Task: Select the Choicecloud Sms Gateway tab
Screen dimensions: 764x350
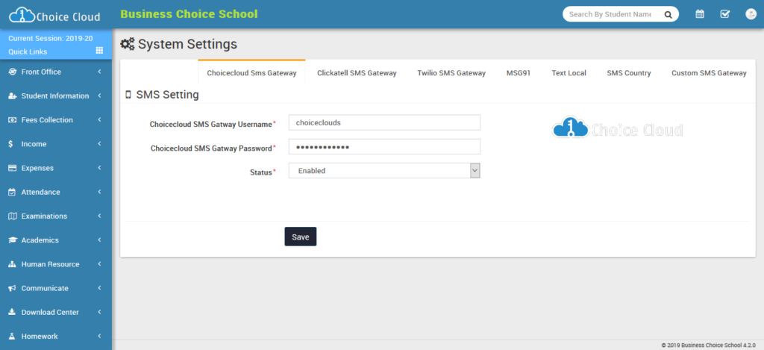Action: [x=251, y=73]
